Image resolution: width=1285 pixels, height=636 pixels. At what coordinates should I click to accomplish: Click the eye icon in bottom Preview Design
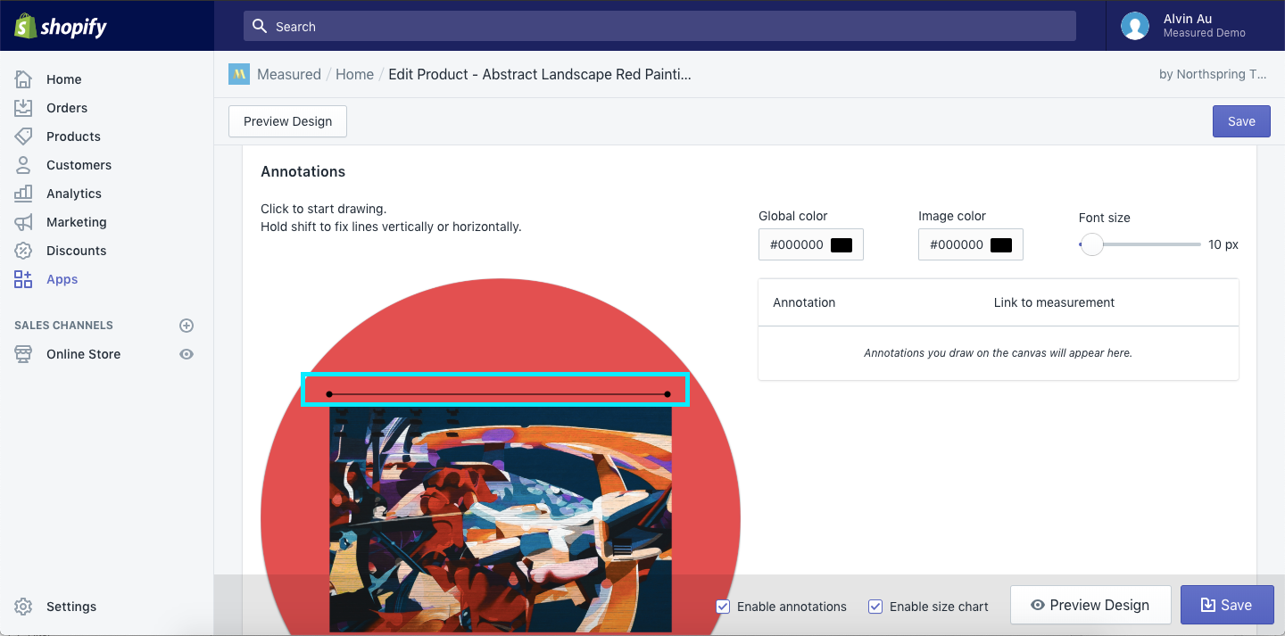click(1037, 605)
